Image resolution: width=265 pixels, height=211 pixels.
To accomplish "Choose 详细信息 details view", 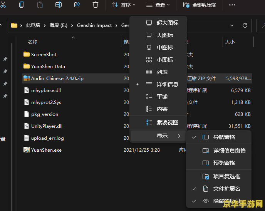I will 158,84.
